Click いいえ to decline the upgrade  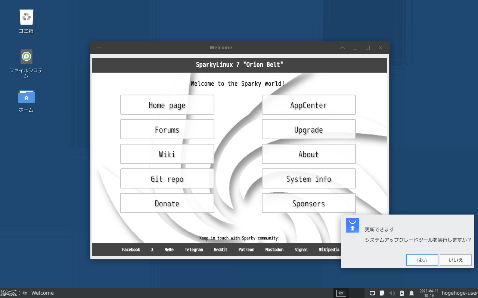(x=456, y=260)
